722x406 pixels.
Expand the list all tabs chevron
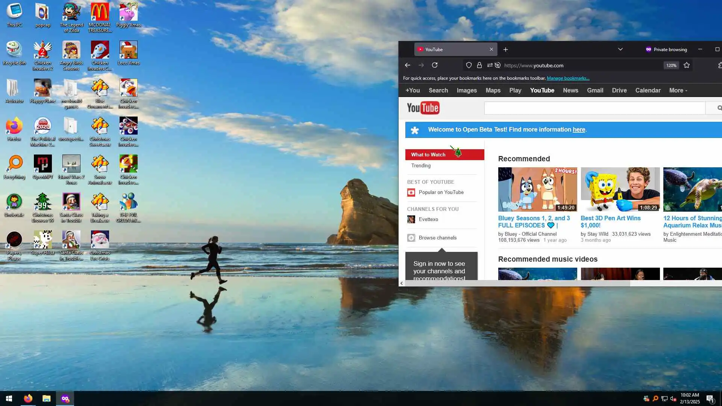(x=620, y=49)
